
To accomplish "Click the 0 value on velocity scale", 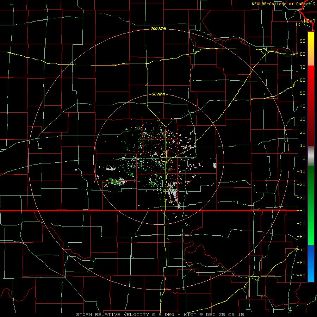I will click(304, 158).
